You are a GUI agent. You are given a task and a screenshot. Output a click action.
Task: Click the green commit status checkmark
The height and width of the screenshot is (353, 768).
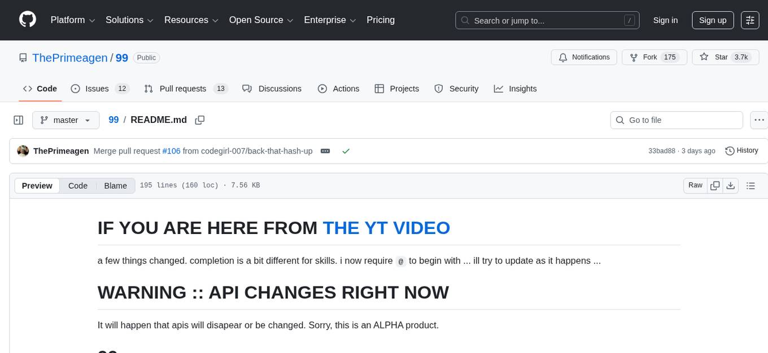[346, 151]
